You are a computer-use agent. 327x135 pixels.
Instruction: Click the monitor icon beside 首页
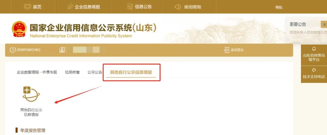tap(28, 7)
